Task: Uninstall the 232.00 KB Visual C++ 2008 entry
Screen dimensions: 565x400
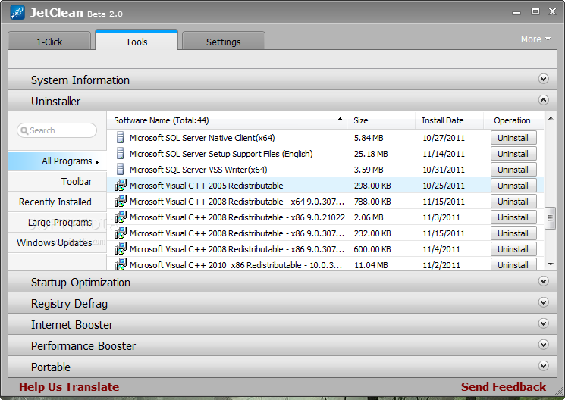Action: pyautogui.click(x=513, y=233)
